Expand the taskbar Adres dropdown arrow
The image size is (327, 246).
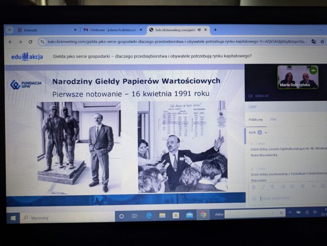(273, 213)
